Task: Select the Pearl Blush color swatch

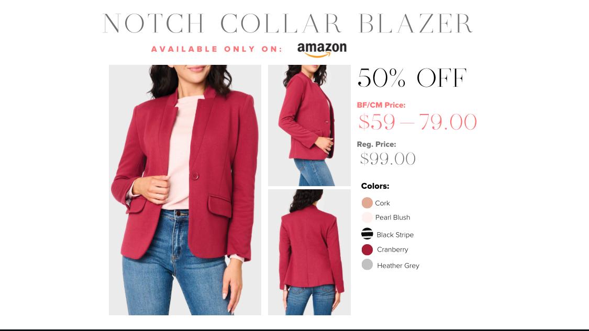Action: (367, 218)
